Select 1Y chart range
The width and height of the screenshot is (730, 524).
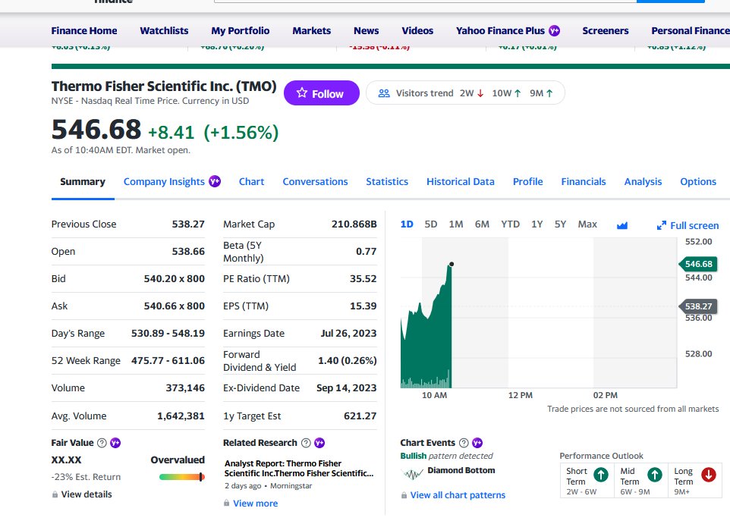coord(536,224)
